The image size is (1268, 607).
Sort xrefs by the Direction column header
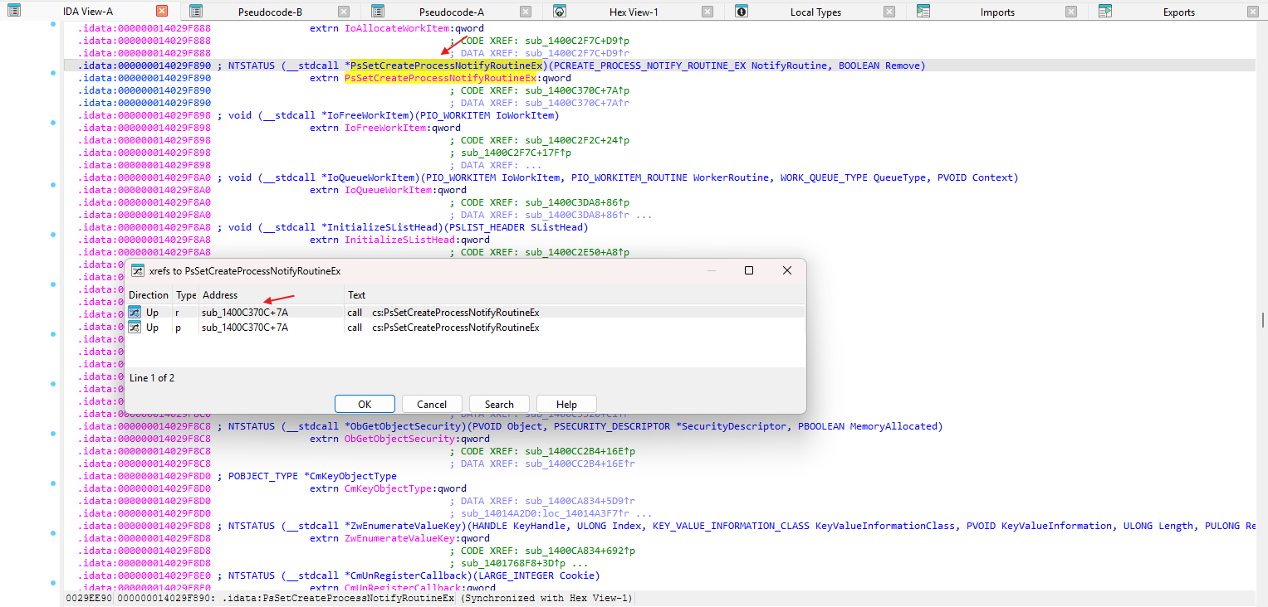(149, 295)
